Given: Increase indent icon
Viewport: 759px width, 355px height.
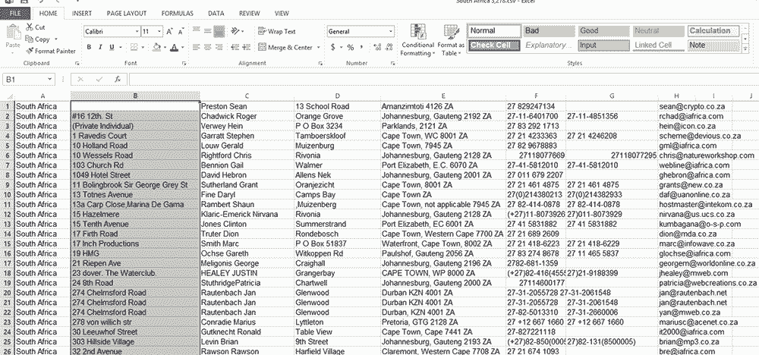Looking at the screenshot, I should pyautogui.click(x=245, y=47).
